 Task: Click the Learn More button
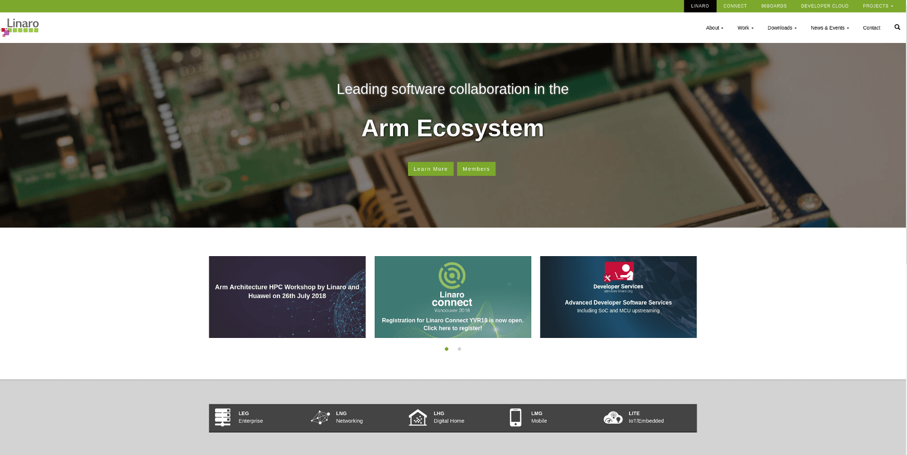(x=430, y=169)
